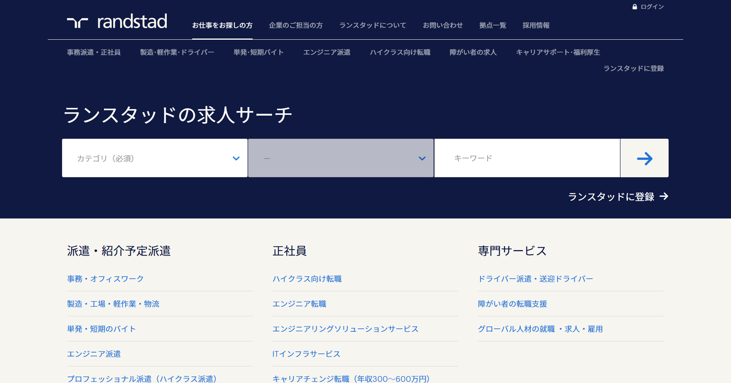Click 採用情報 in top navigation
Screen dimensions: 731x383
[x=536, y=25]
